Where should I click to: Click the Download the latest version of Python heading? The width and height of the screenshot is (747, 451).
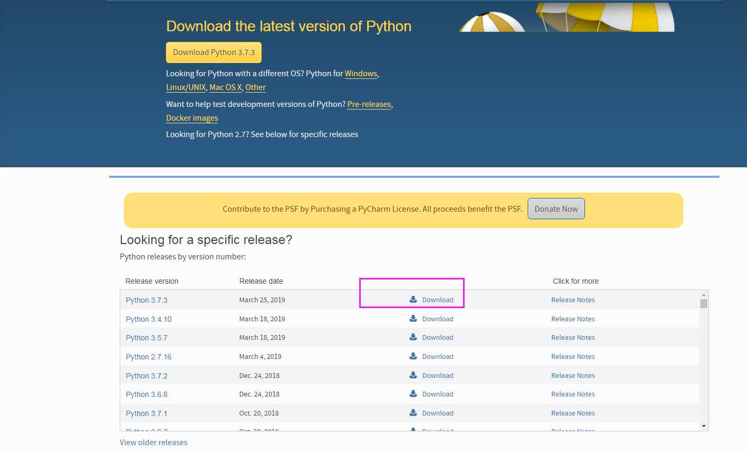coord(289,26)
